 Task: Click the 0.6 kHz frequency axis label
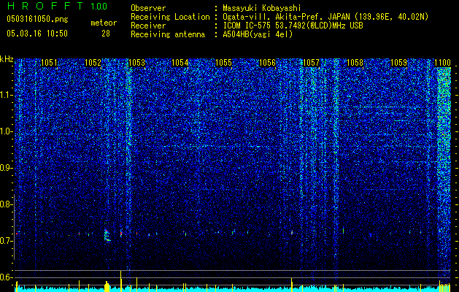coord(7,277)
